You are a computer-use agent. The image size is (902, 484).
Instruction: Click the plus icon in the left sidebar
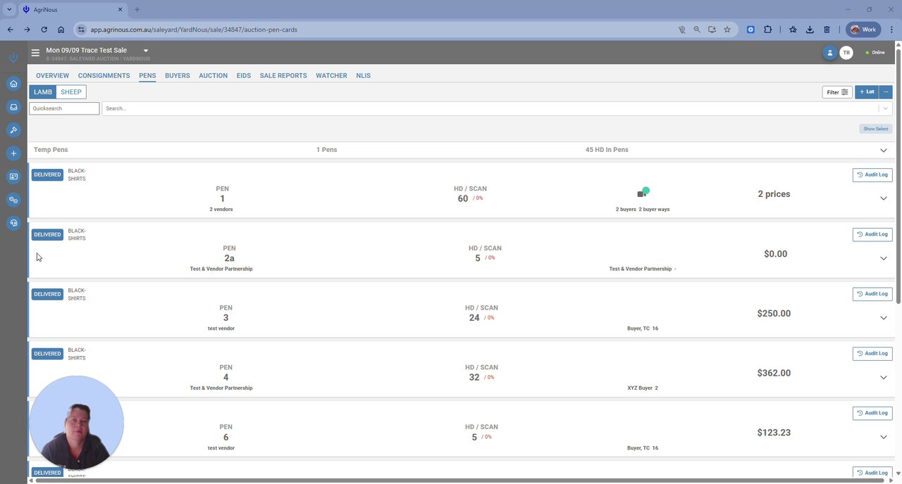click(x=13, y=153)
